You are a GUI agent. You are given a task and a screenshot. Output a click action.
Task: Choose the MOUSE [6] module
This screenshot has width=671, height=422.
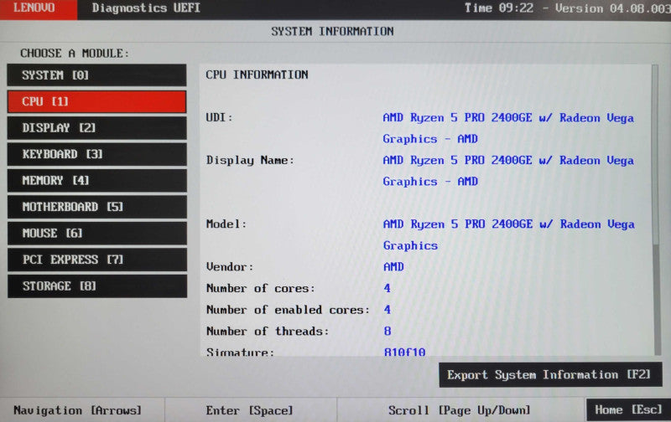96,234
